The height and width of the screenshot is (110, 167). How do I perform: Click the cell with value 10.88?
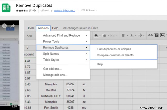coord(31,108)
